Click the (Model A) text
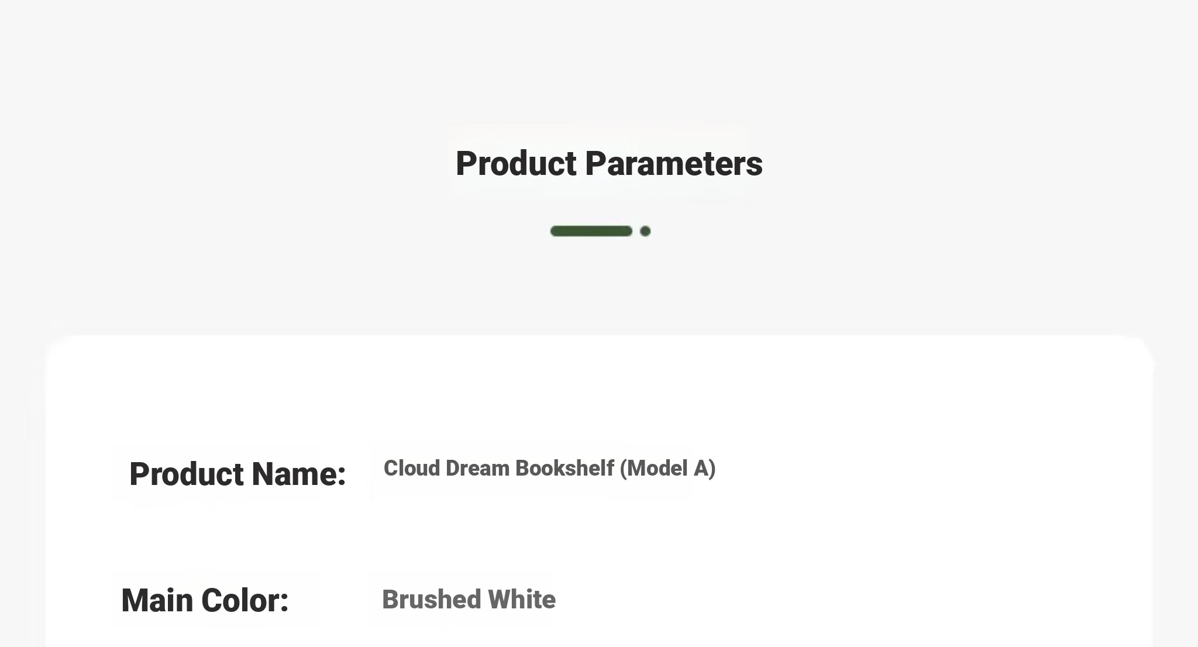1198x647 pixels. 667,468
